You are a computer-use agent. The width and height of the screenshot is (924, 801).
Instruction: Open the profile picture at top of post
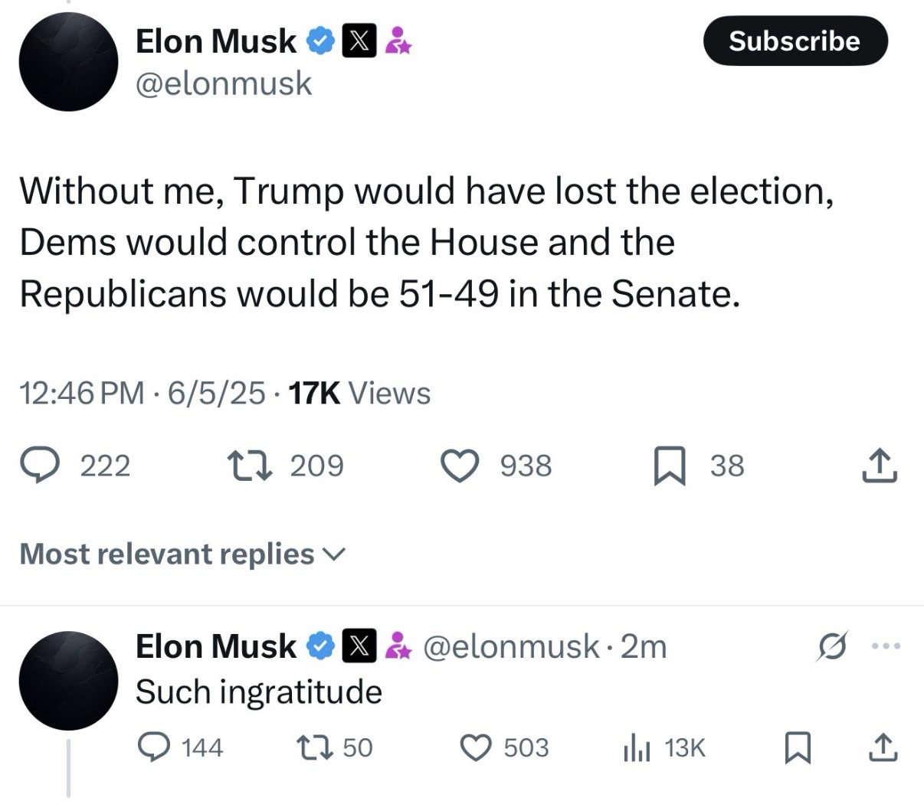point(68,63)
